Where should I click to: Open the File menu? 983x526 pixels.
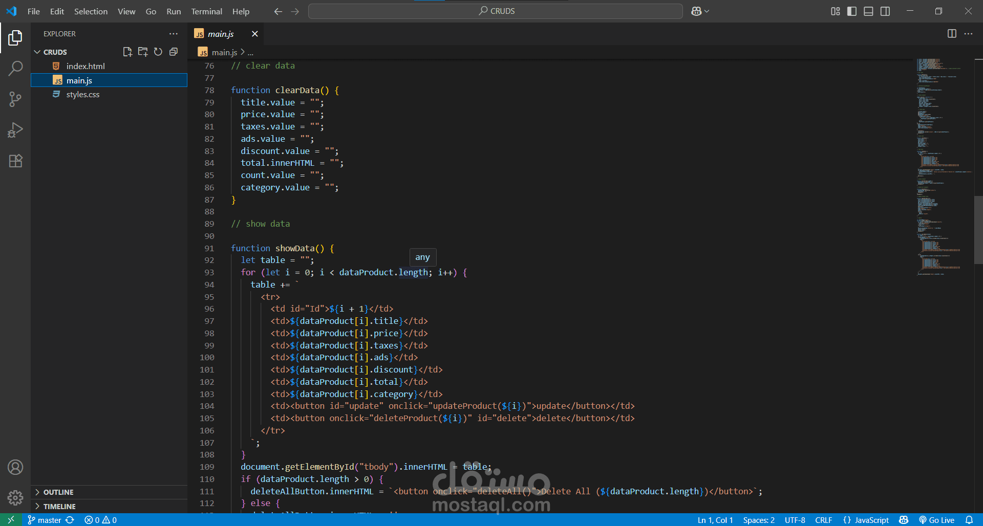(34, 11)
